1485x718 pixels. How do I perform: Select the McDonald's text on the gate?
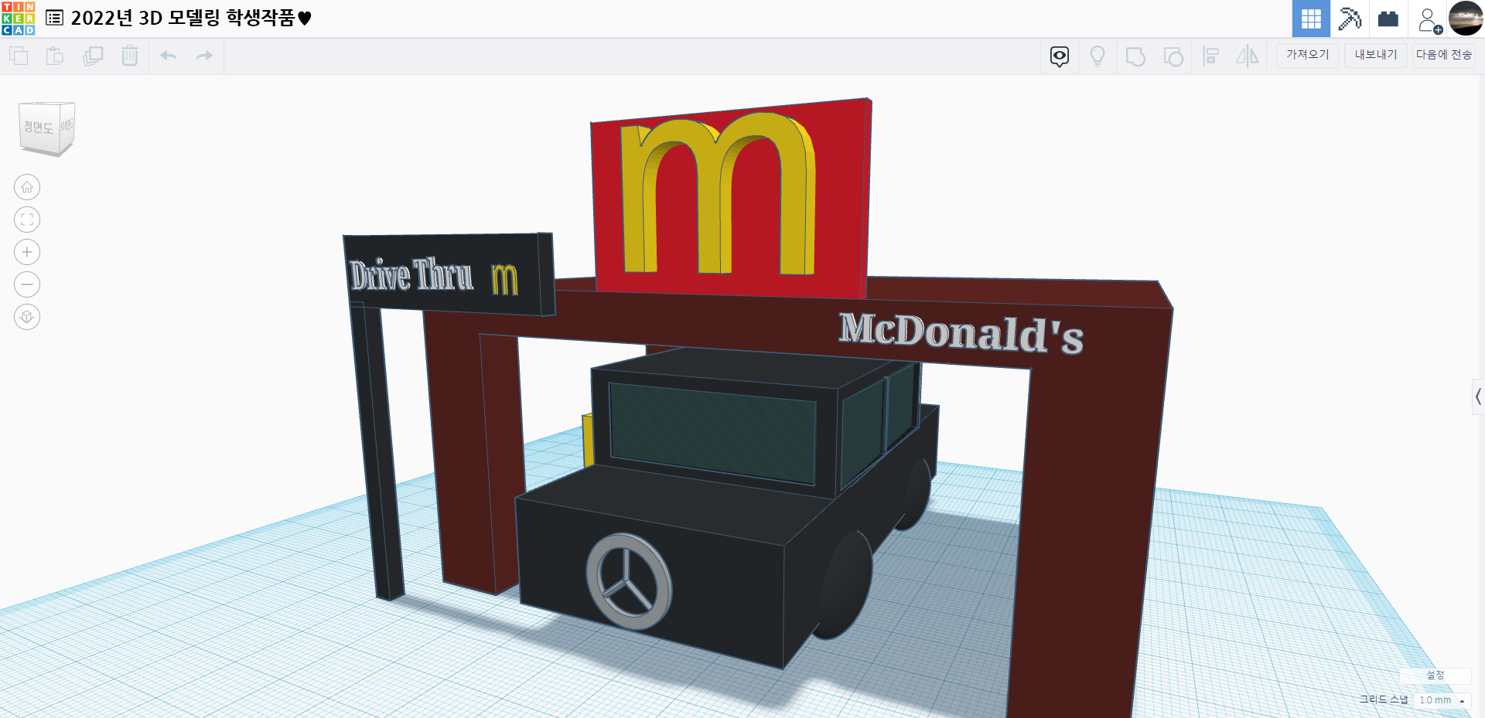pos(961,333)
